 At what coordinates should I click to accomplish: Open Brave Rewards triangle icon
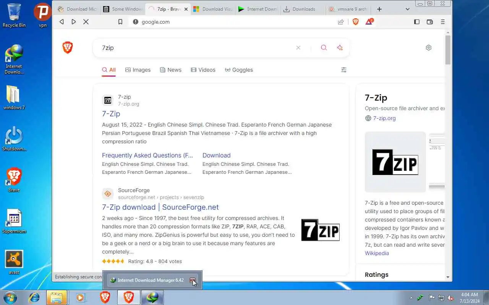(369, 22)
